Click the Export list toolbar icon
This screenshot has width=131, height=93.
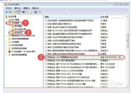tap(31, 12)
